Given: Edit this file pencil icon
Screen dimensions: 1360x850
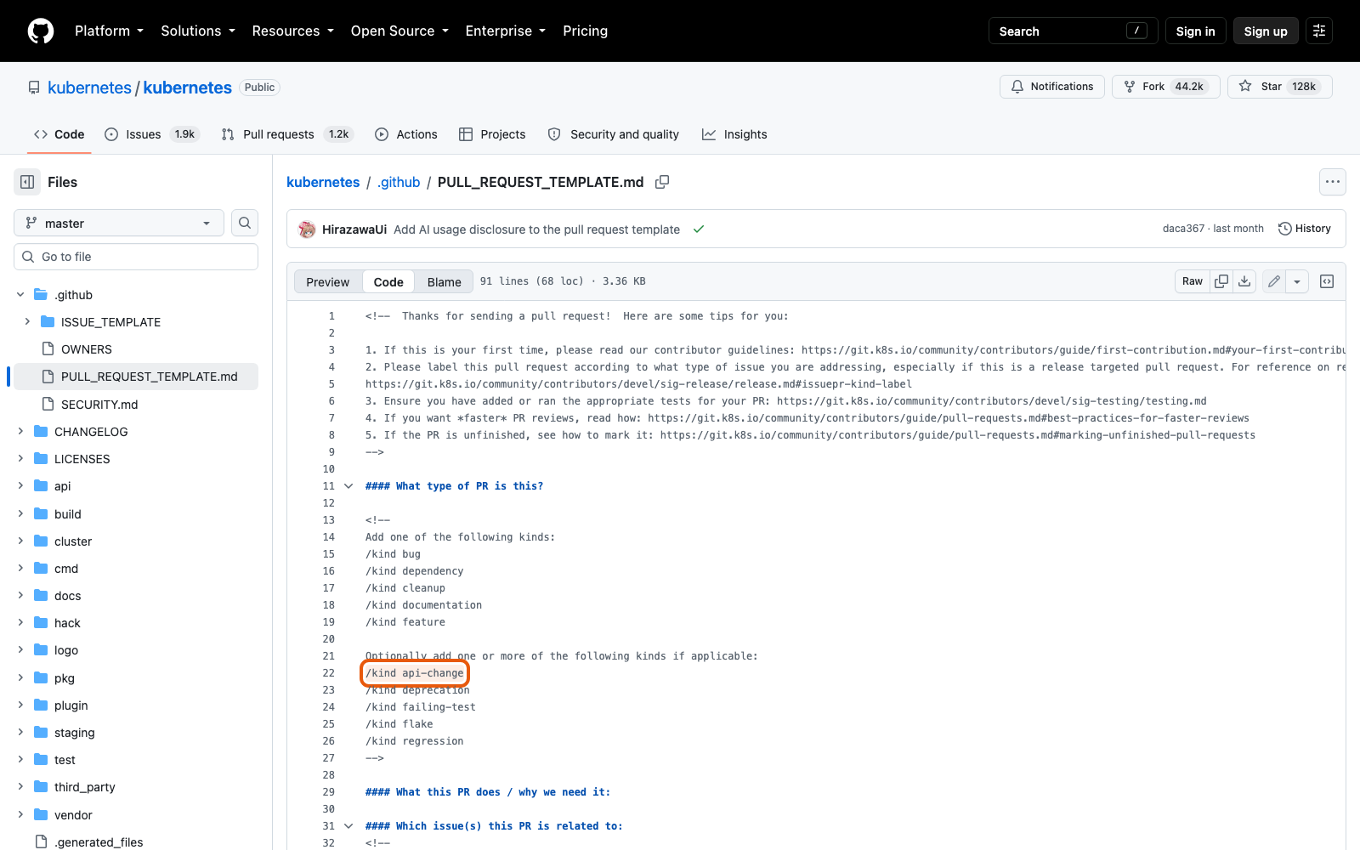Looking at the screenshot, I should [1273, 281].
